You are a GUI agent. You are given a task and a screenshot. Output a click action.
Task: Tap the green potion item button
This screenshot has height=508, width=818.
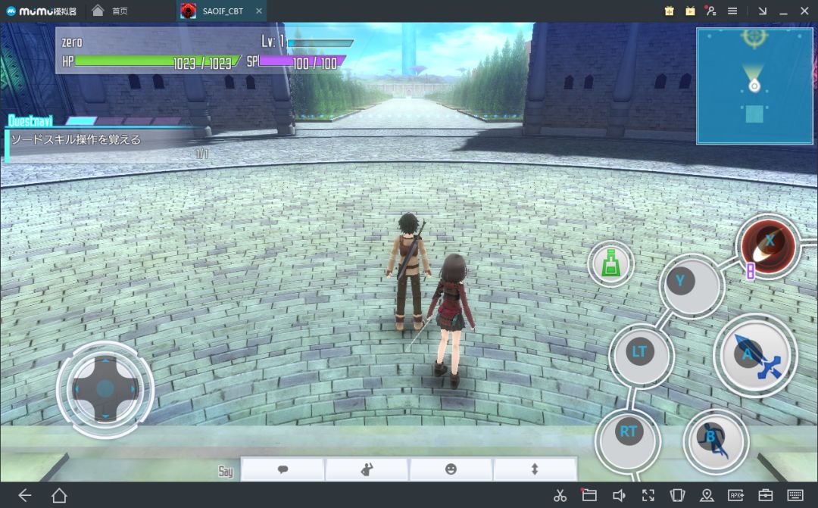pos(610,263)
